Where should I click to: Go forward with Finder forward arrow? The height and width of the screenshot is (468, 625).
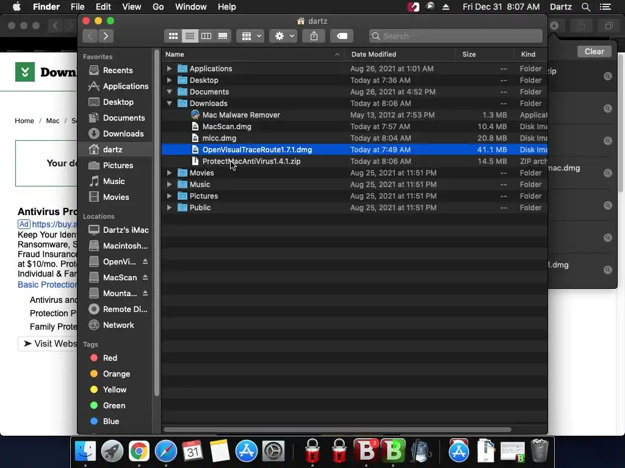[106, 36]
